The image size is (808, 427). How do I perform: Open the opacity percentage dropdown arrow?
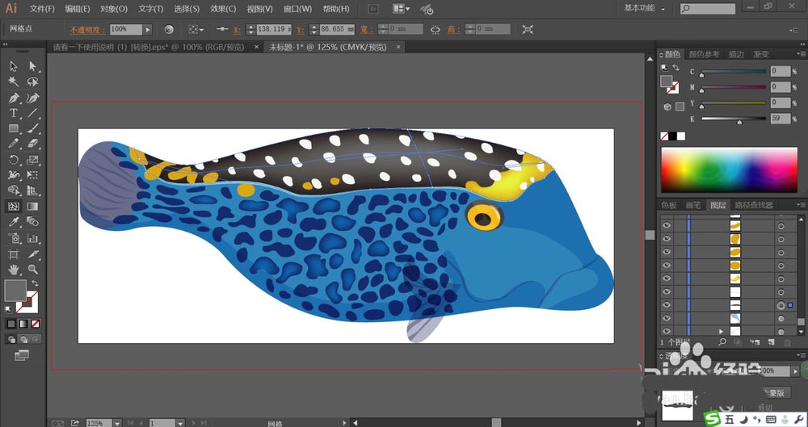[147, 29]
